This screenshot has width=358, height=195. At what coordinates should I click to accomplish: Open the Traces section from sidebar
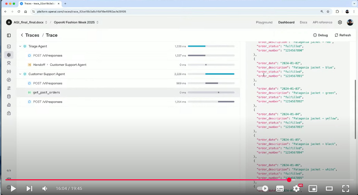coord(9,55)
